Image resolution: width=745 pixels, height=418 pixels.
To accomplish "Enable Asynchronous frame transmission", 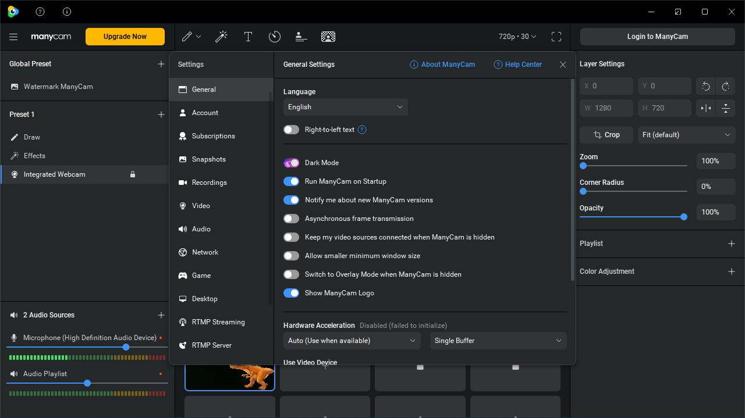I will [291, 219].
